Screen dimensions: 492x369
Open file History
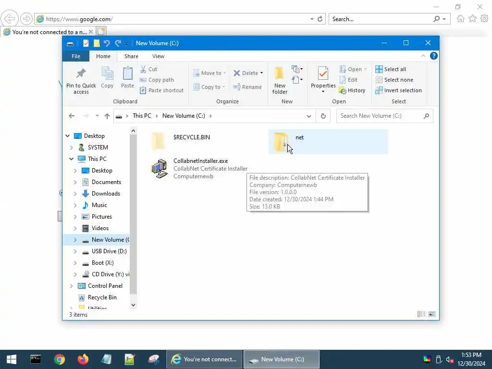[x=352, y=90]
